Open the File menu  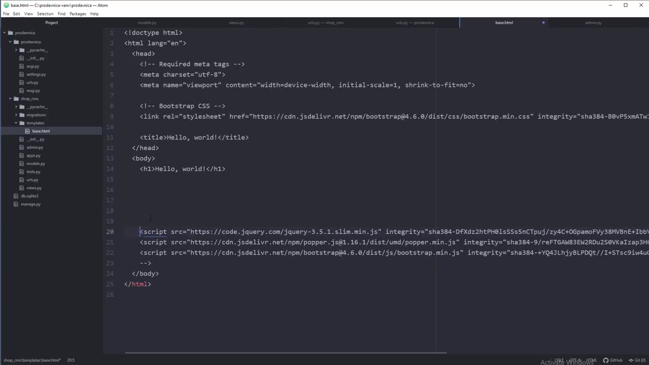pyautogui.click(x=6, y=14)
